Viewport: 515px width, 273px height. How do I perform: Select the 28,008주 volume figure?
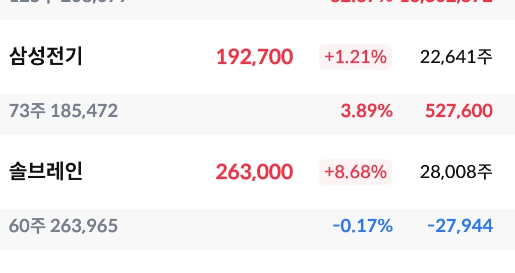click(x=455, y=172)
